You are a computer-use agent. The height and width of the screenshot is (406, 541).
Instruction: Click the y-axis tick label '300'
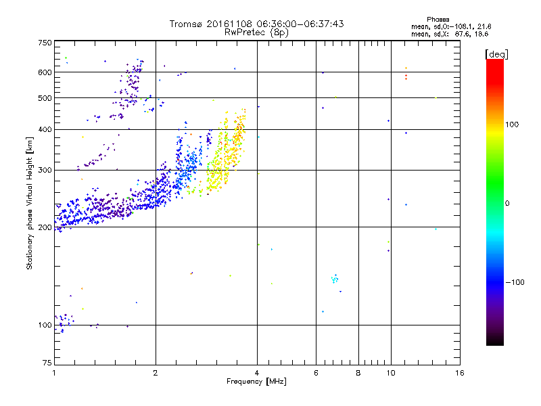[x=45, y=170]
